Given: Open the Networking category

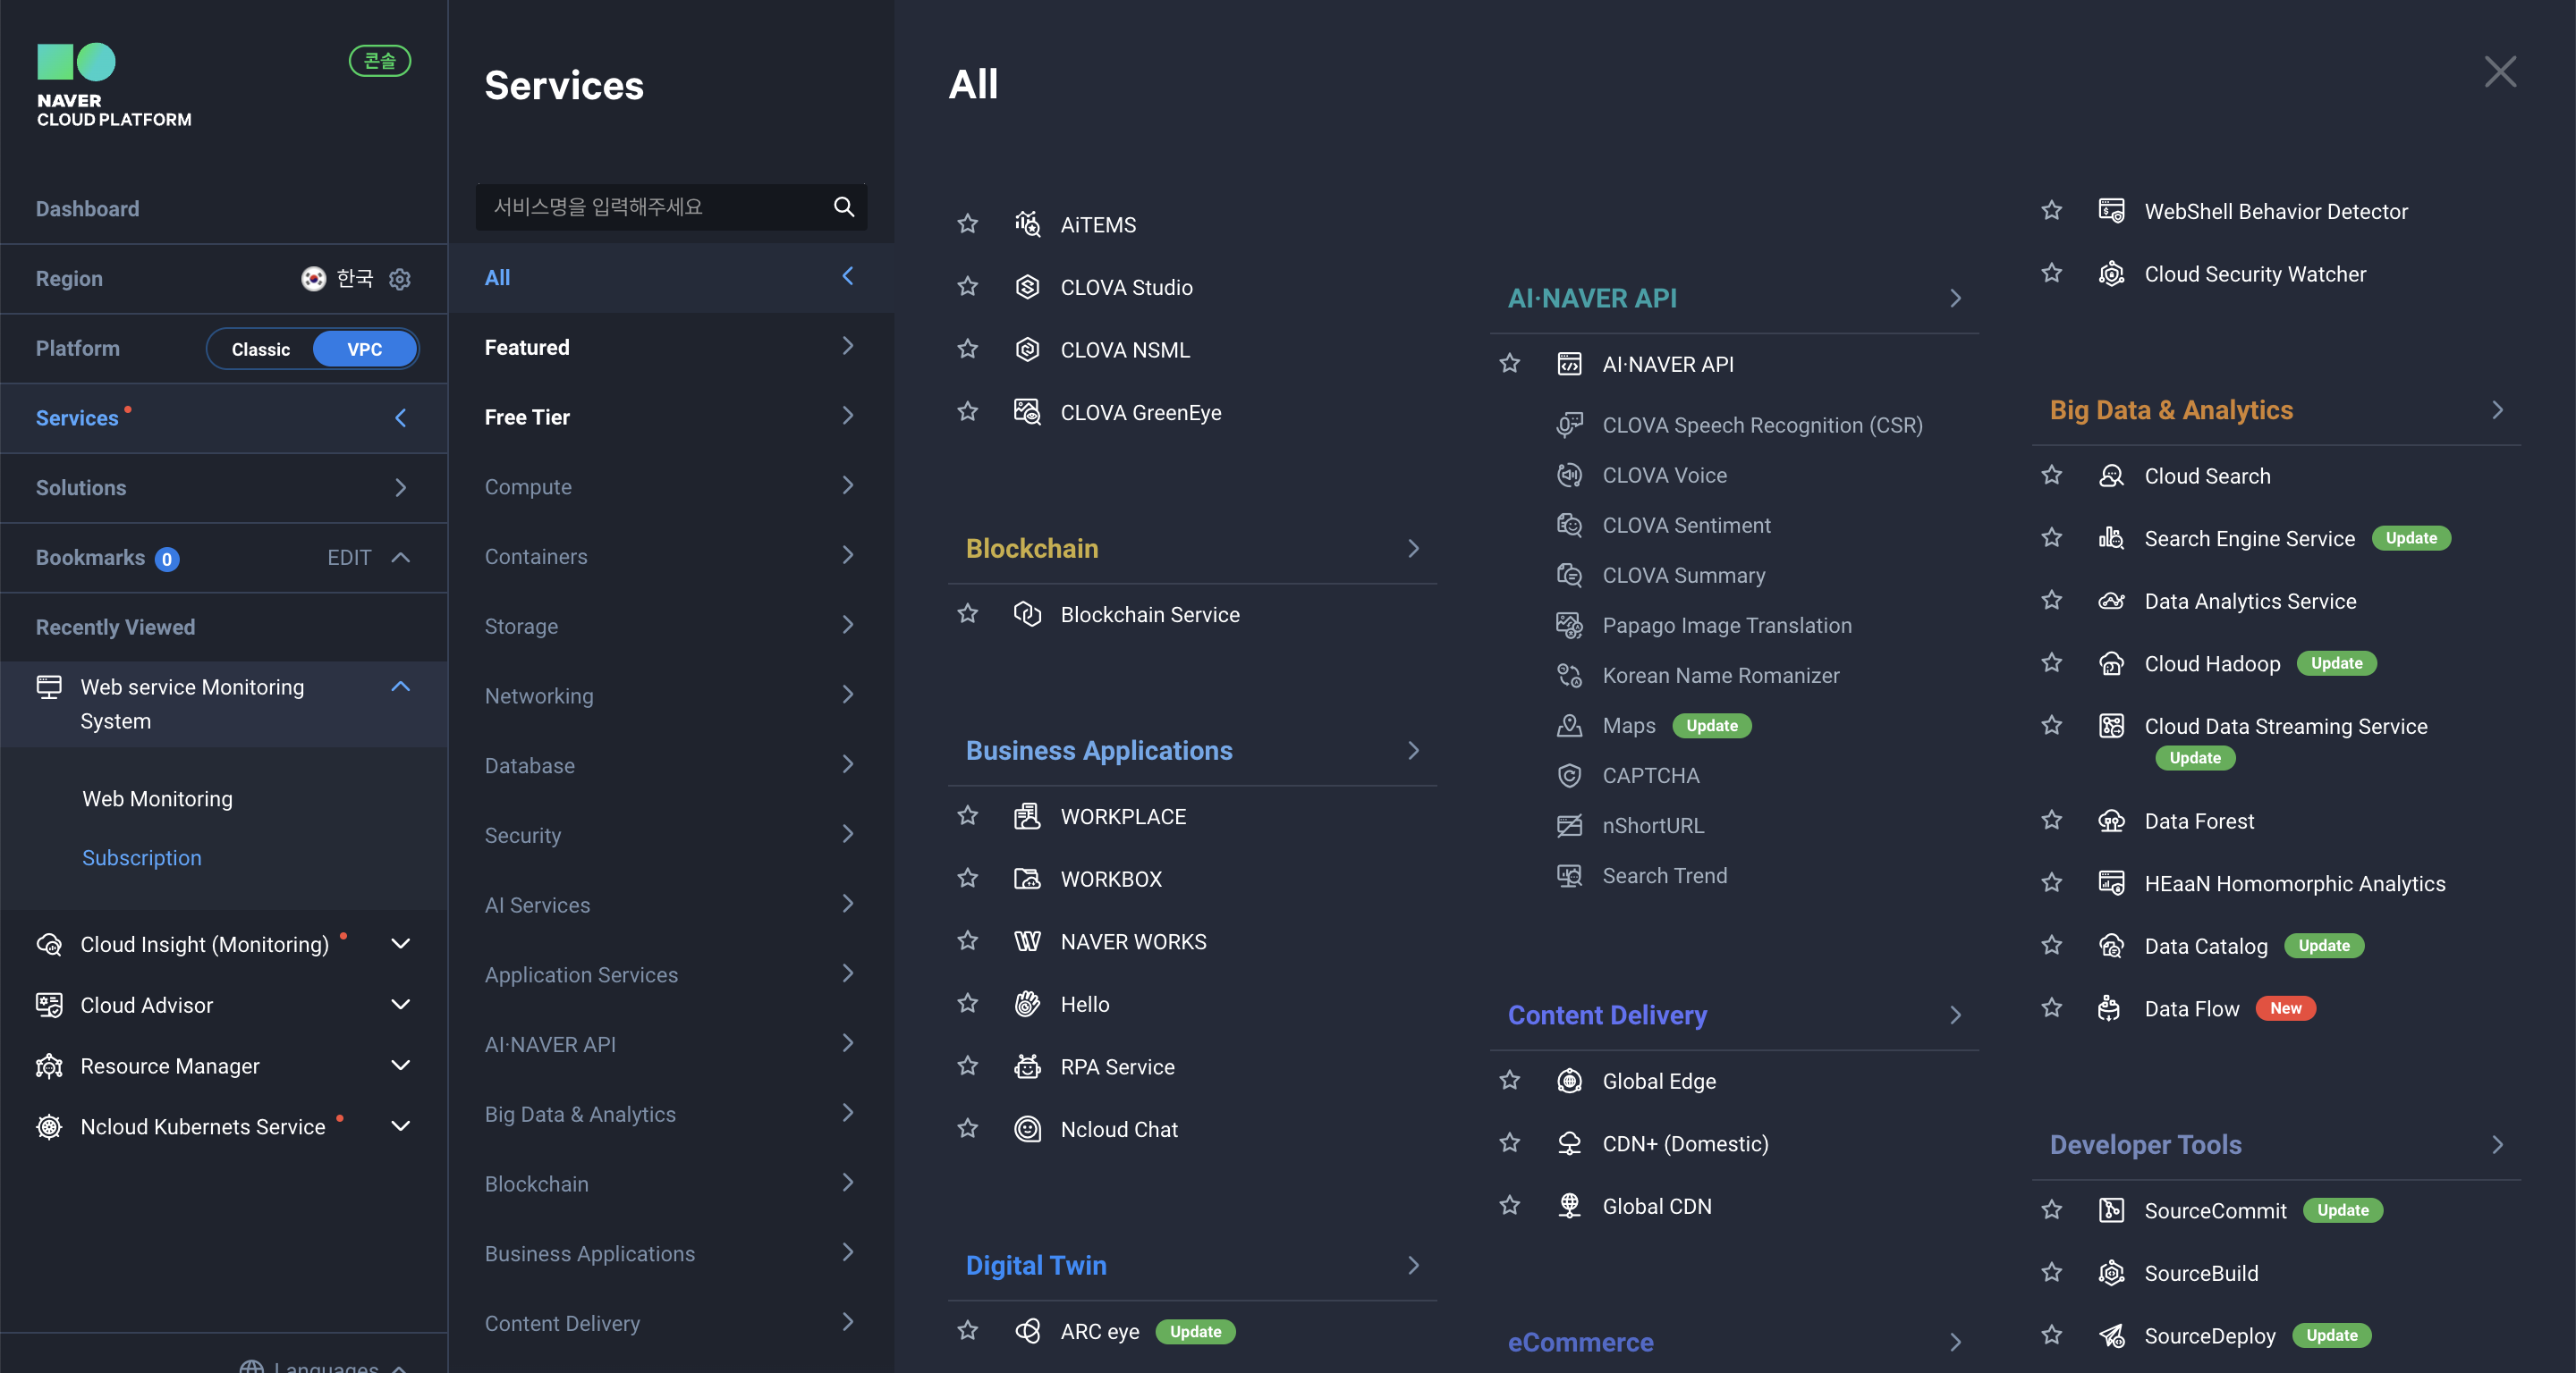Looking at the screenshot, I should click(671, 695).
